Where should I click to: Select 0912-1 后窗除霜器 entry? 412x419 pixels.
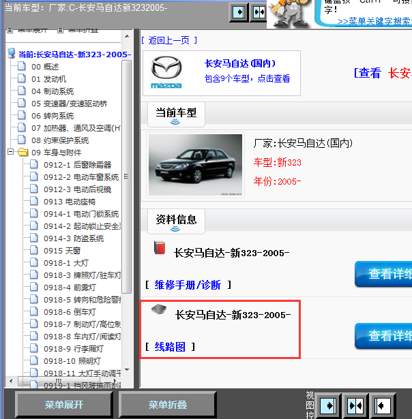coord(77,165)
